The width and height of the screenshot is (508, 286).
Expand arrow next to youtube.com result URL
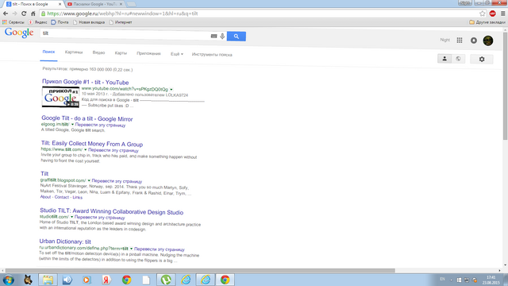(x=171, y=90)
